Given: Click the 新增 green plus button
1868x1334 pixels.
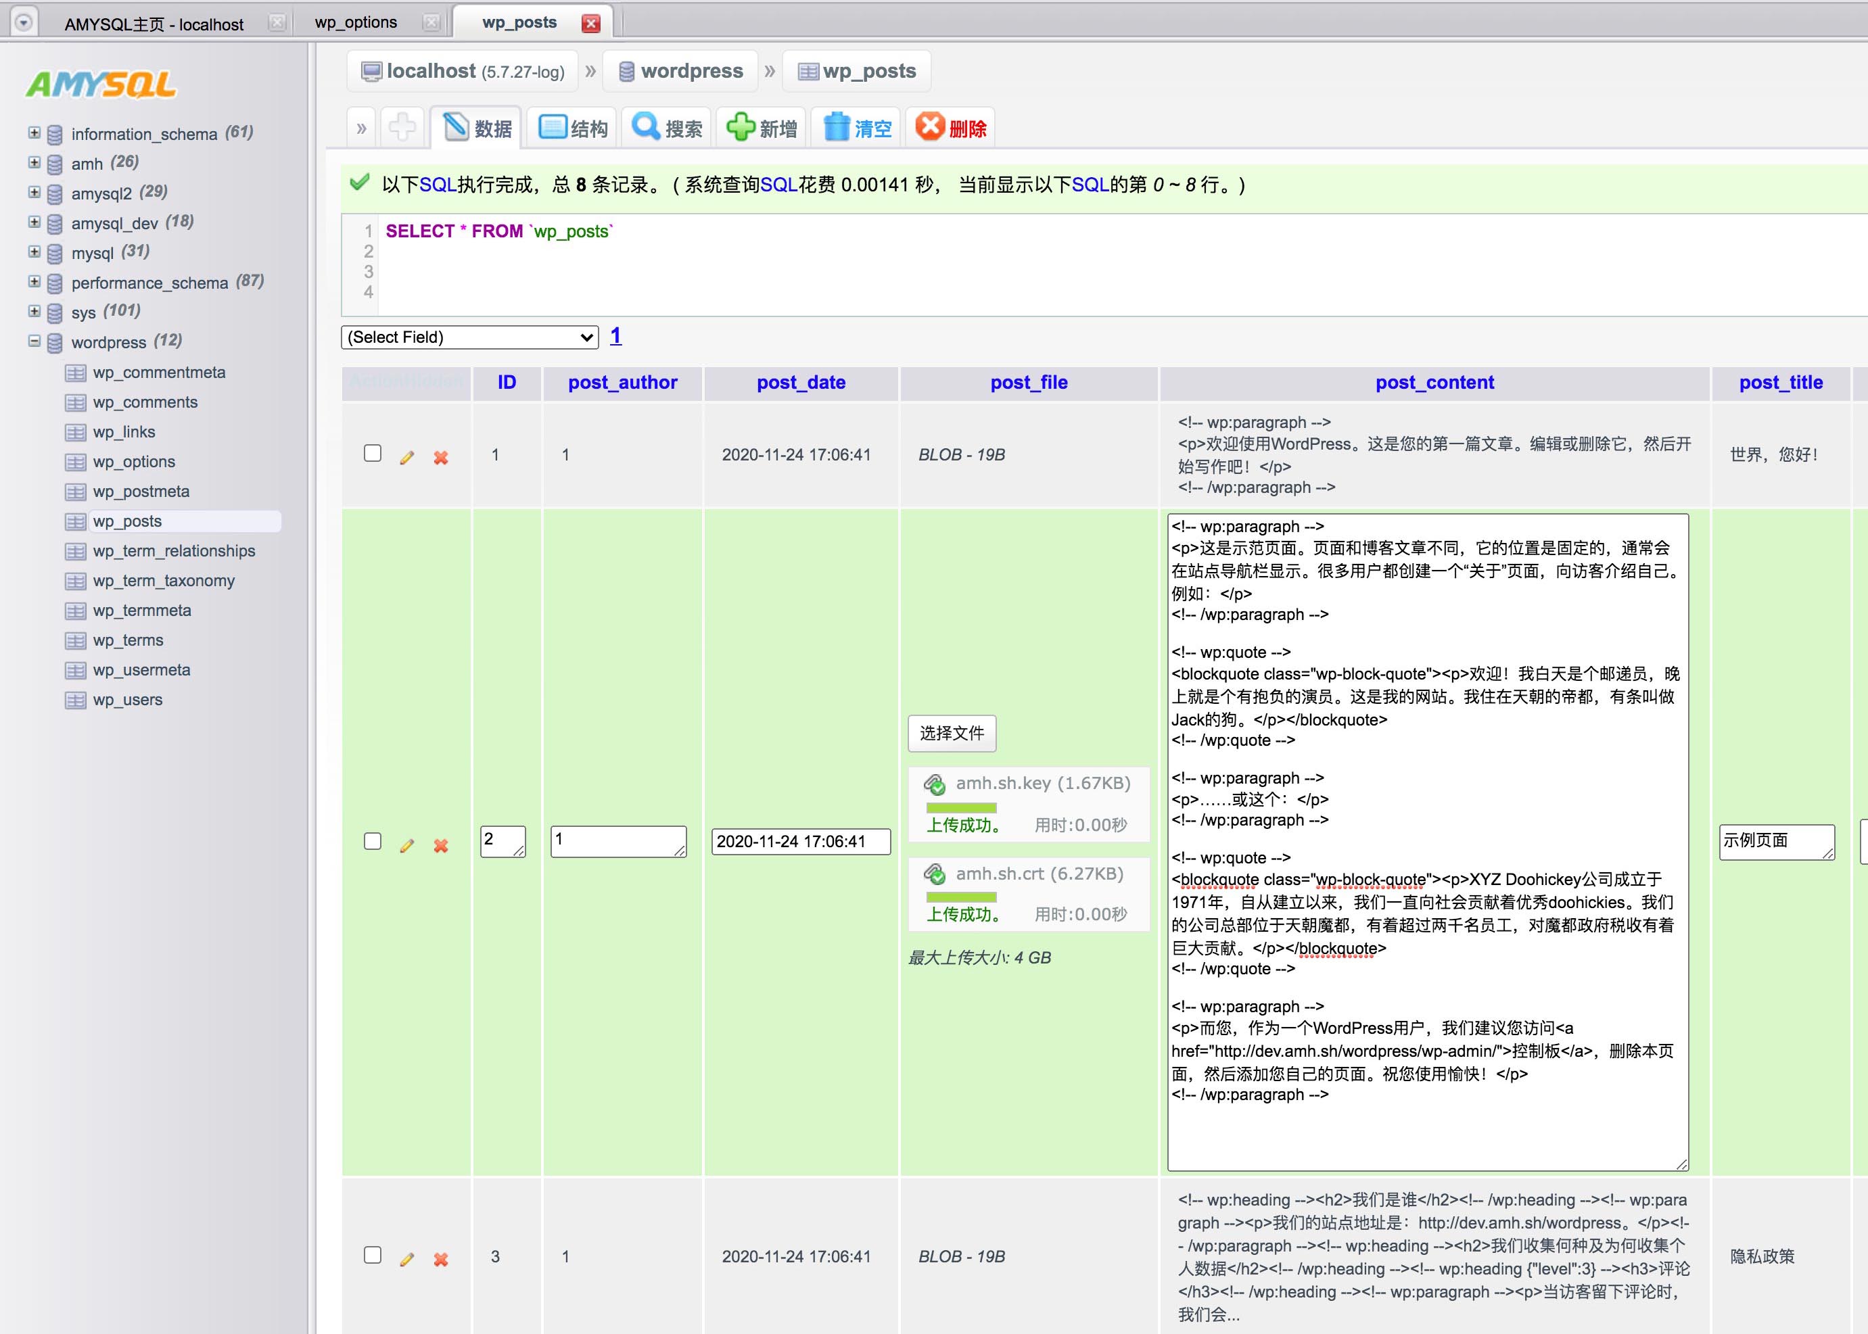Looking at the screenshot, I should click(x=762, y=128).
